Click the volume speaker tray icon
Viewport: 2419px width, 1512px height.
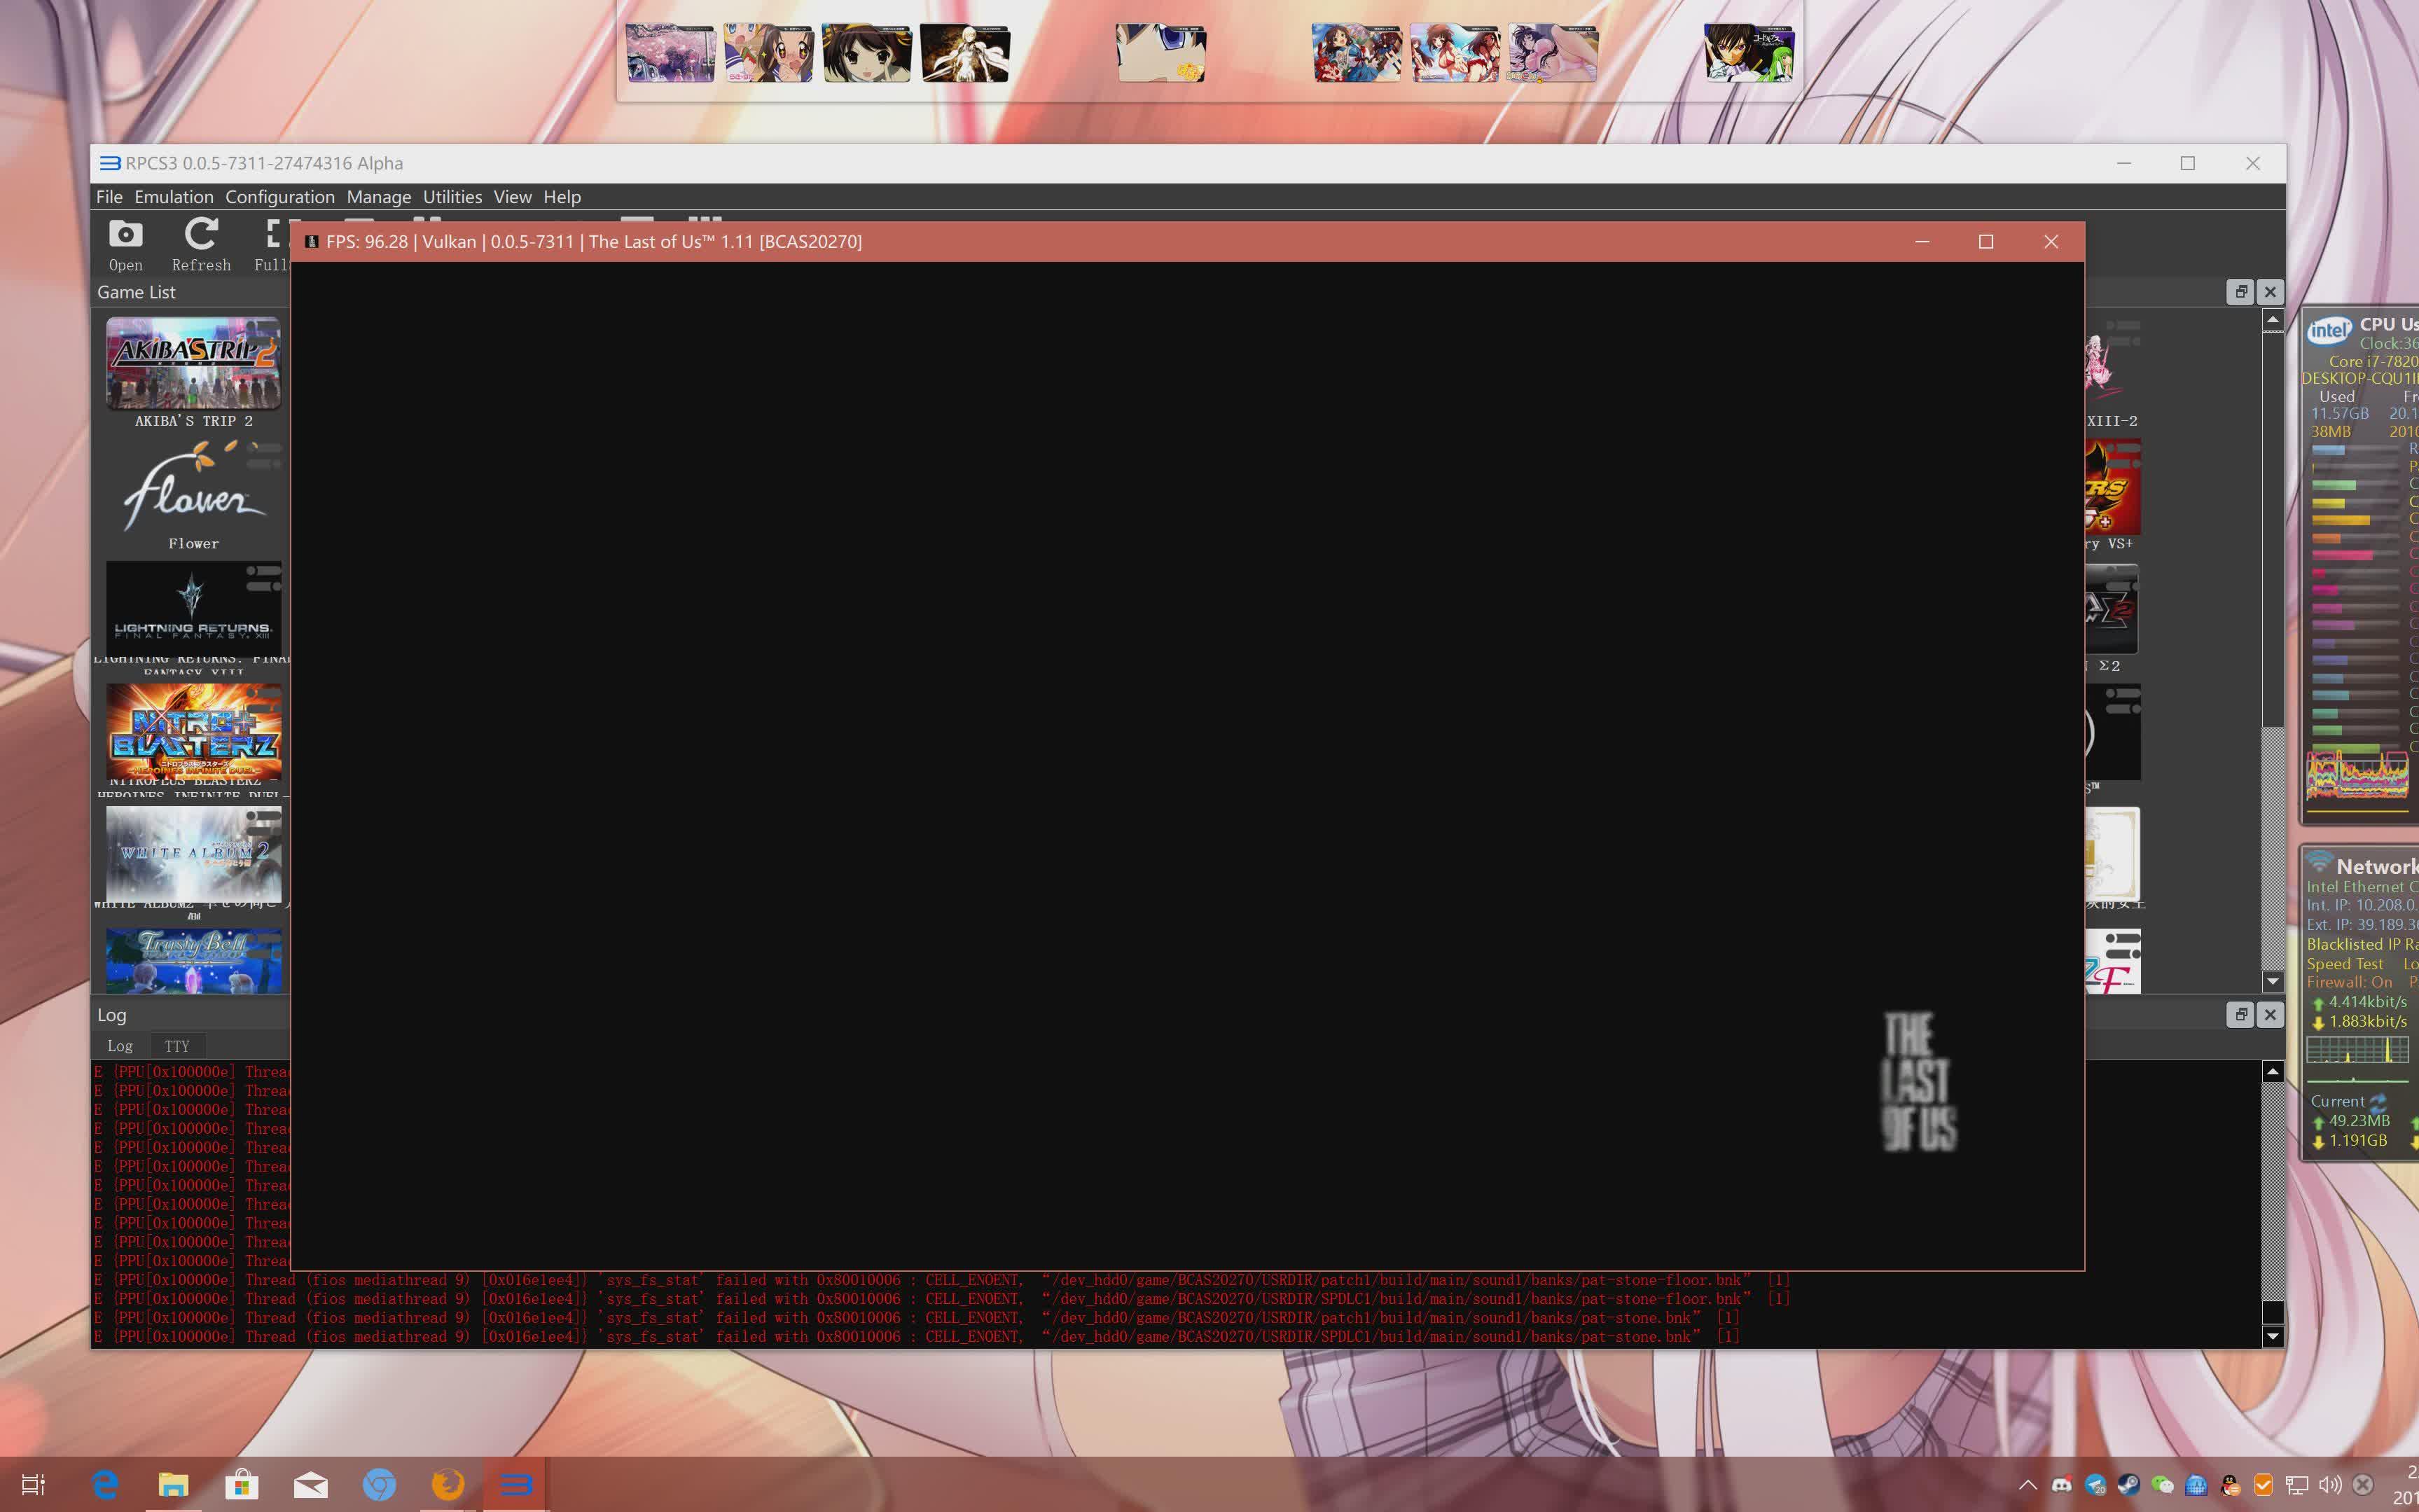[x=2329, y=1485]
